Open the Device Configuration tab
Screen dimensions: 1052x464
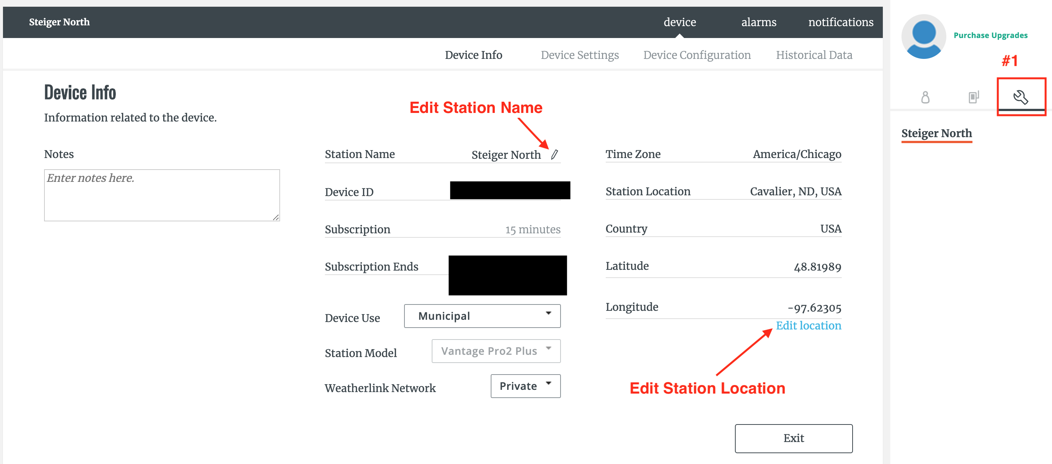697,55
